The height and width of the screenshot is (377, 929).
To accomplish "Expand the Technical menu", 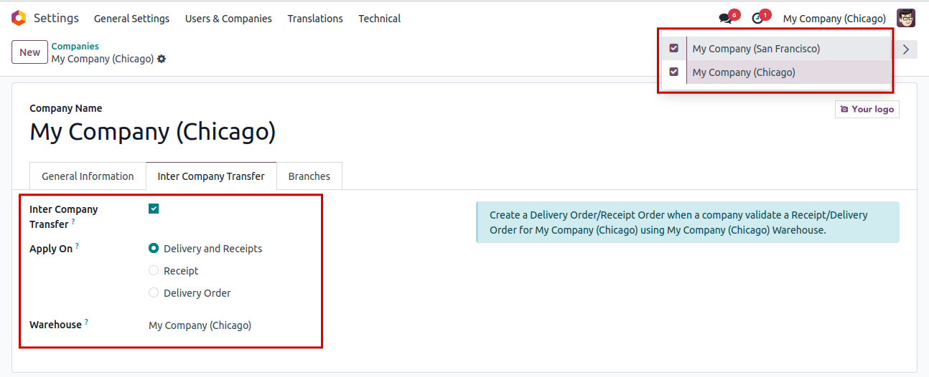I will [379, 19].
